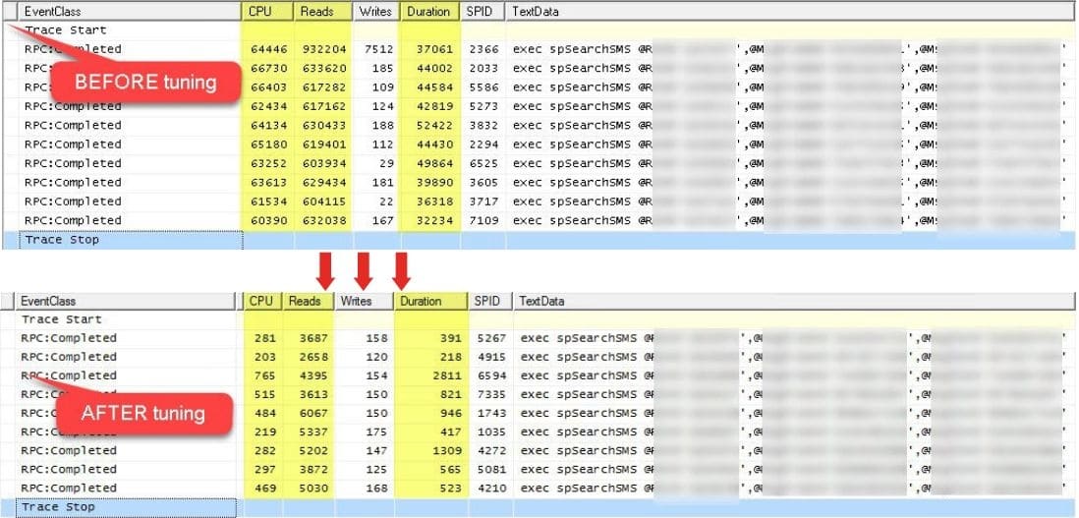Click Reads value 6067
The width and height of the screenshot is (1079, 518).
point(313,414)
